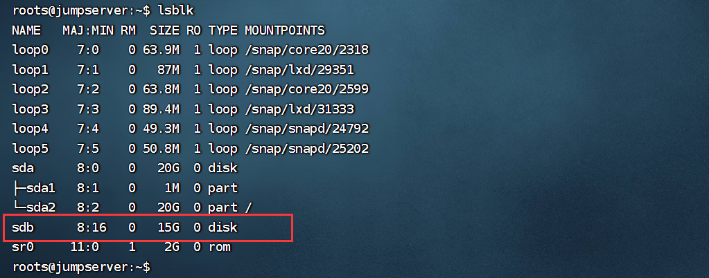Click the SIZE column header
The width and height of the screenshot is (709, 278).
[164, 30]
